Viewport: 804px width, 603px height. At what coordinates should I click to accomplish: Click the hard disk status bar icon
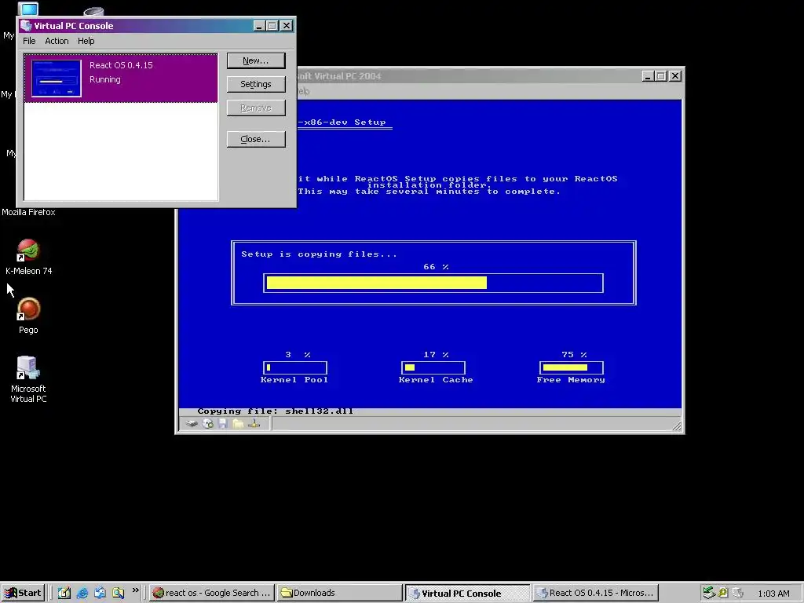coord(192,423)
